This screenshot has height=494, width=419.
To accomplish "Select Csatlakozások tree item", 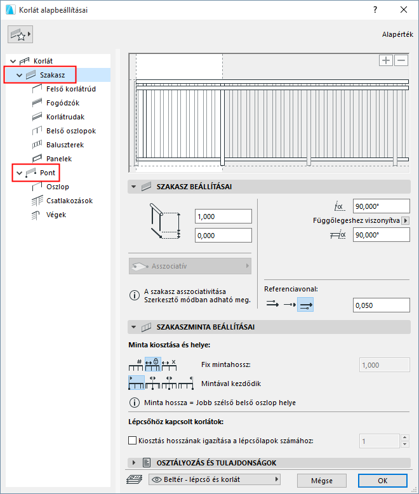I will pyautogui.click(x=69, y=201).
